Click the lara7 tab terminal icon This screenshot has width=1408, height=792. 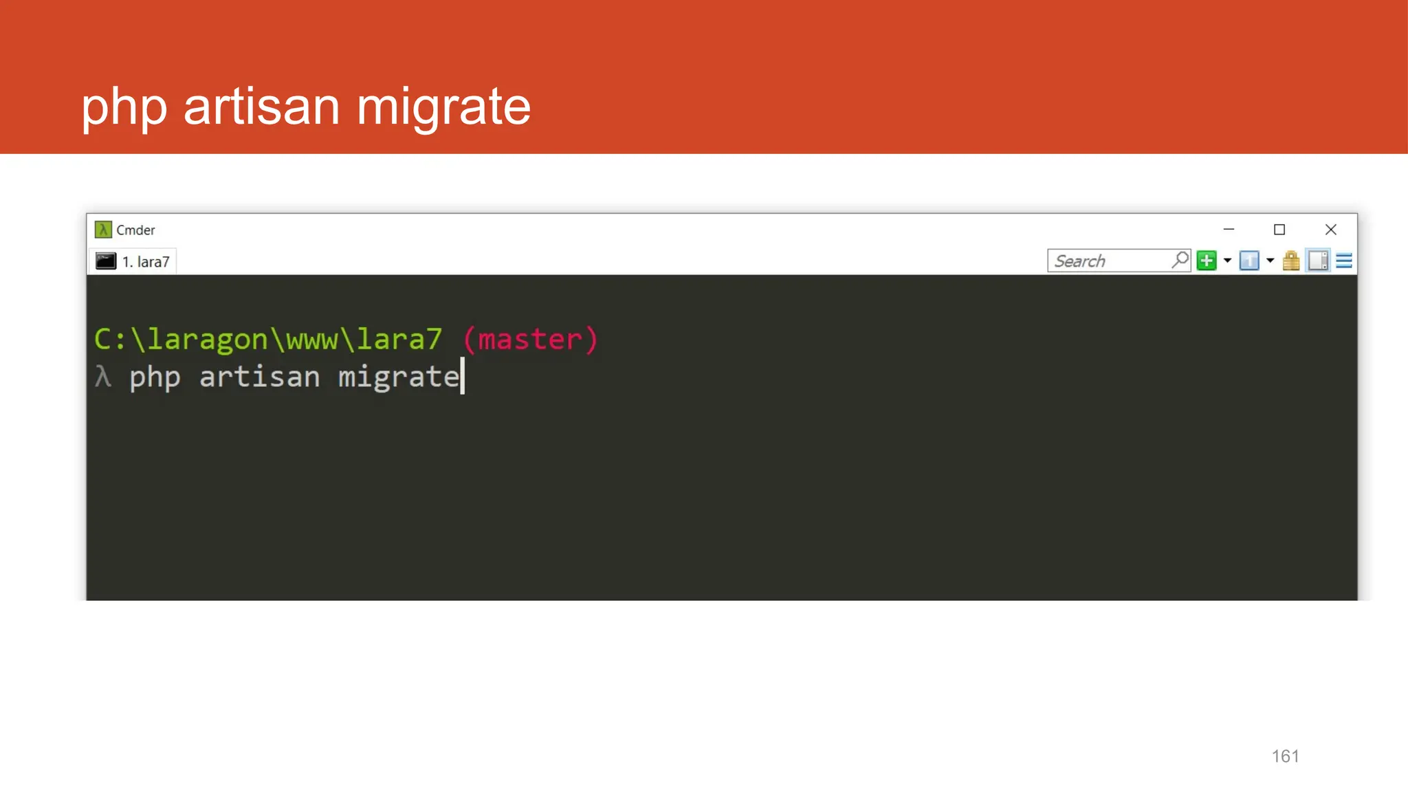(106, 261)
